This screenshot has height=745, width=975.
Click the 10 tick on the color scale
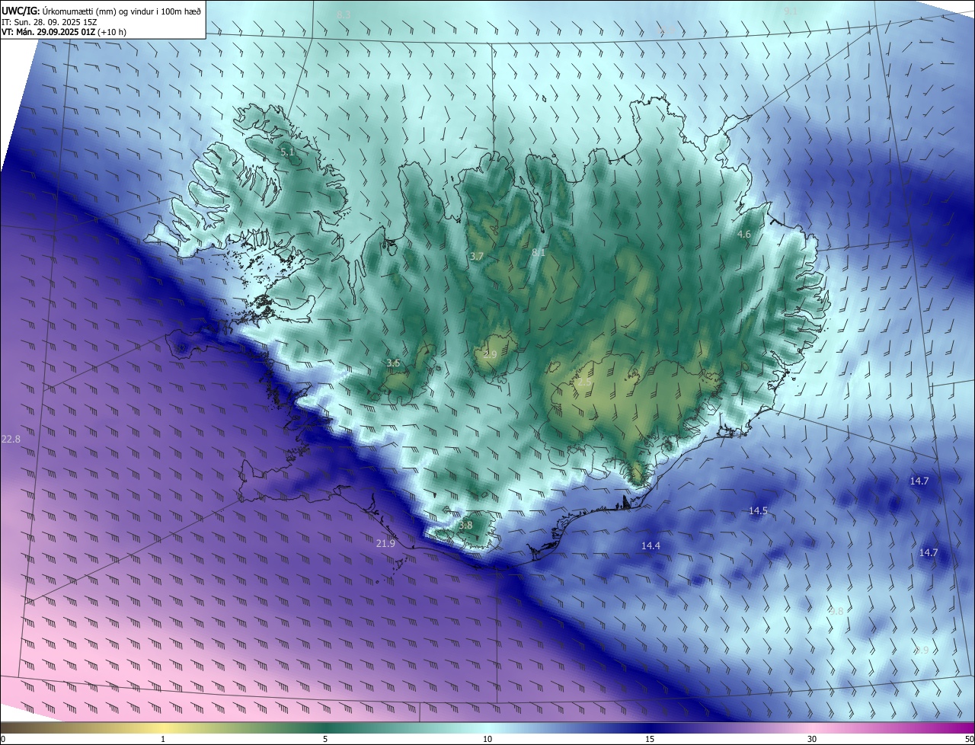(487, 739)
